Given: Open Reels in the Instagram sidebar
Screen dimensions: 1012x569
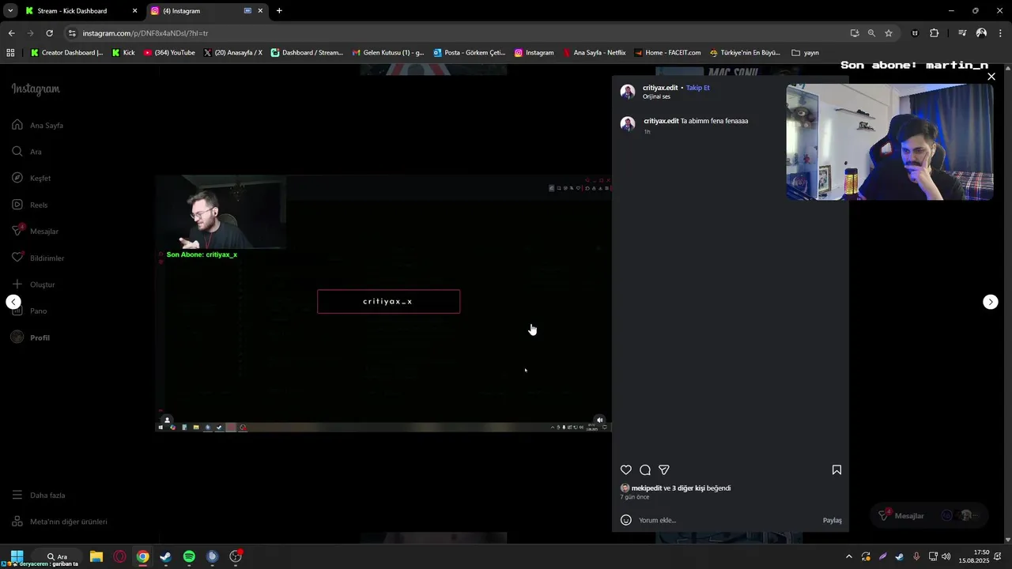Looking at the screenshot, I should pos(30,205).
